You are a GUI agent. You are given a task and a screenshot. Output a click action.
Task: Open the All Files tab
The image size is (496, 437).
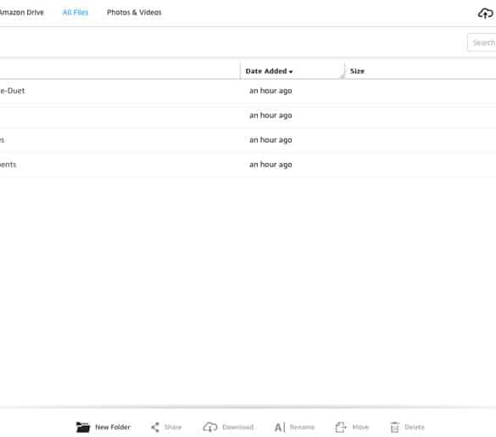click(x=75, y=13)
